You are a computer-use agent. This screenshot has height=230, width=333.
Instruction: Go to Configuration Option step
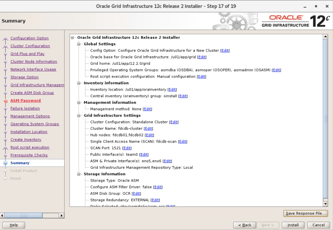tap(29, 38)
